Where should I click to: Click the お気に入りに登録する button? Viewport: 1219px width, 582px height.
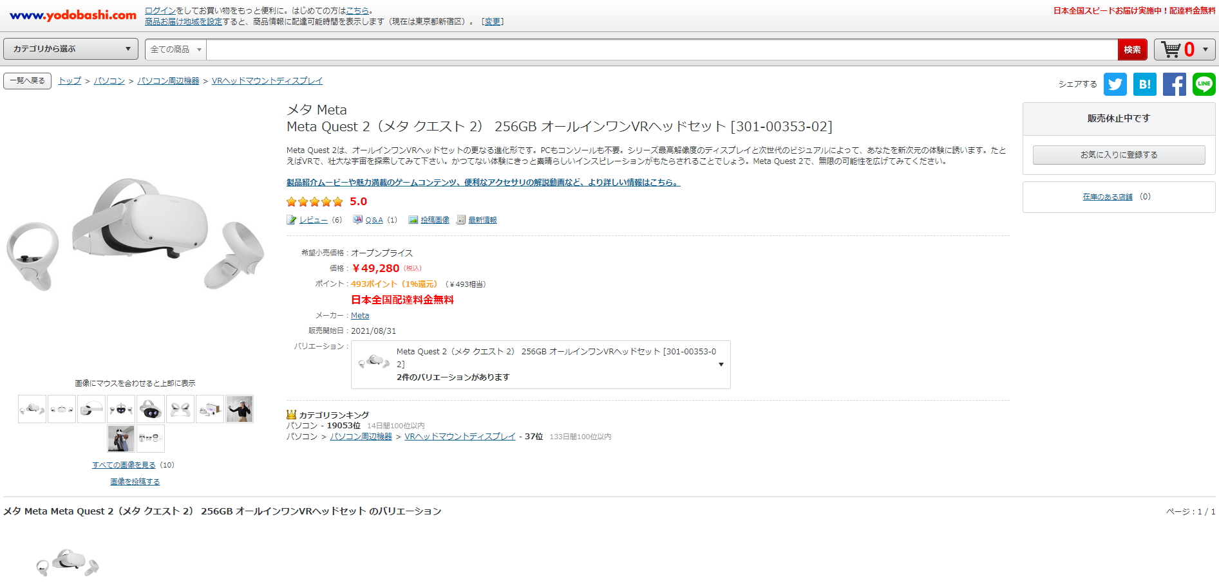pyautogui.click(x=1119, y=154)
